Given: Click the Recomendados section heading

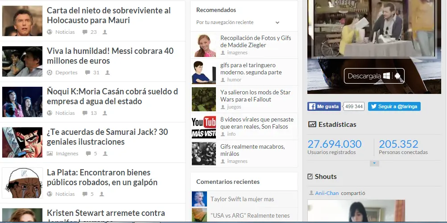Looking at the screenshot, I should [x=216, y=10].
